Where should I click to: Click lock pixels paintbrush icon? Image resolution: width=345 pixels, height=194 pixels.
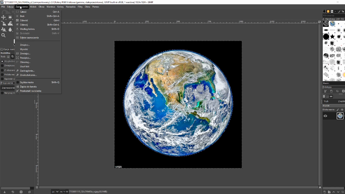(337, 110)
